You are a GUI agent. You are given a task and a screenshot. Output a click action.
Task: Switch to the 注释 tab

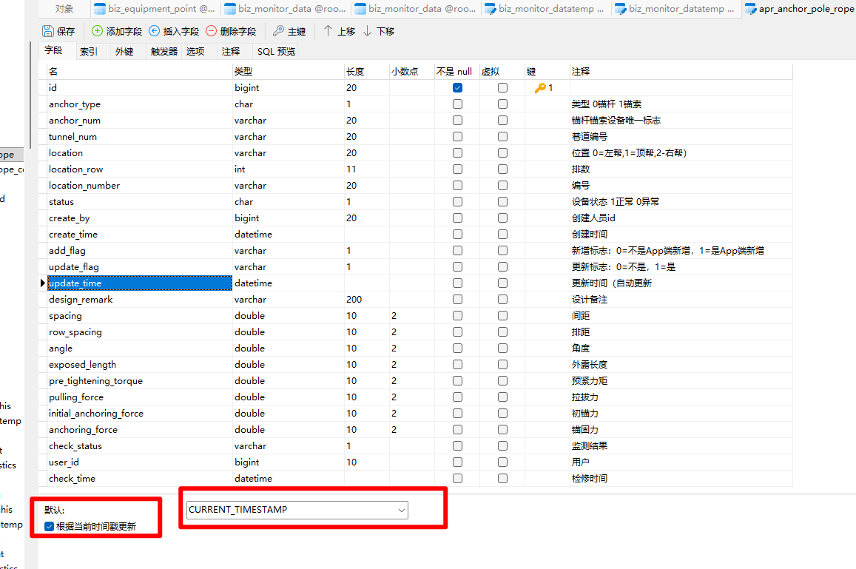(x=231, y=51)
